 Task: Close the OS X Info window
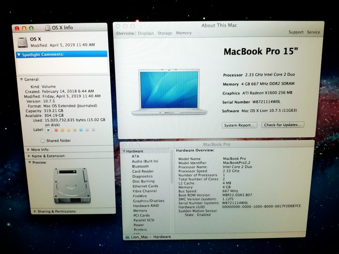pyautogui.click(x=17, y=28)
